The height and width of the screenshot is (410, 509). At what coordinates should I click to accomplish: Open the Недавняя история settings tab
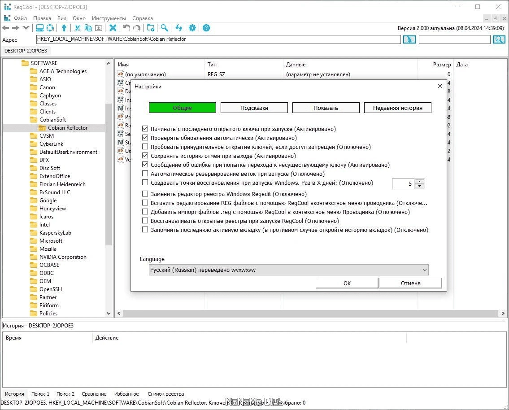click(398, 108)
